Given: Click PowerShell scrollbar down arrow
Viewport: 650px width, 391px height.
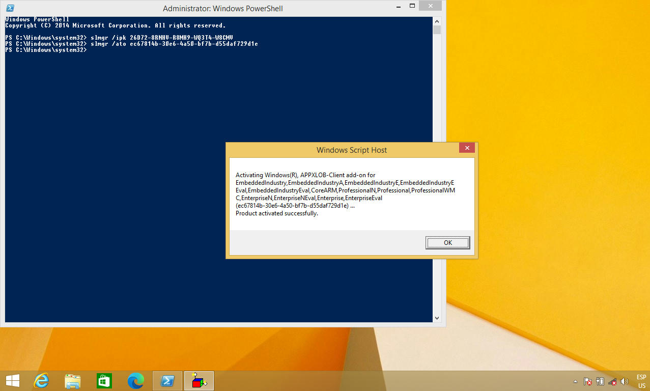Looking at the screenshot, I should pos(437,318).
